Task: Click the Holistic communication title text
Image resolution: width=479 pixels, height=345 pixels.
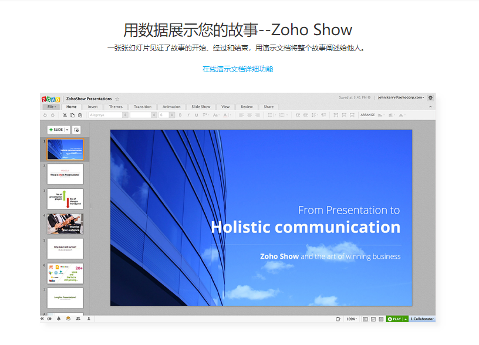Action: [305, 228]
